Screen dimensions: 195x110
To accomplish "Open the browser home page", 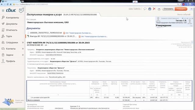I will click(11, 4).
